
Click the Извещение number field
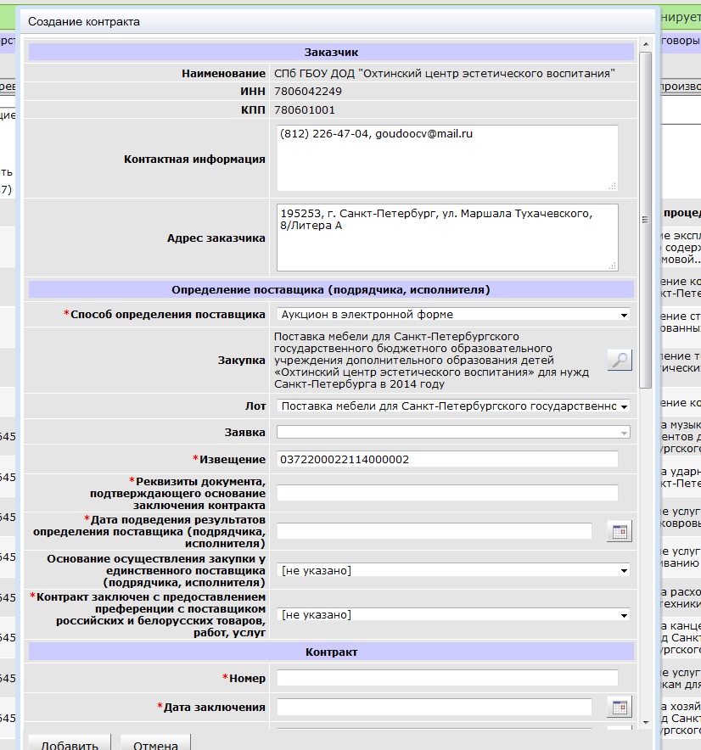pyautogui.click(x=447, y=460)
